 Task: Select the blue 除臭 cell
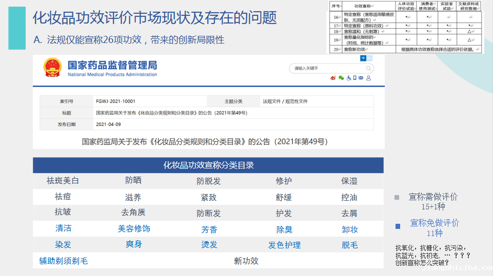[284, 230]
